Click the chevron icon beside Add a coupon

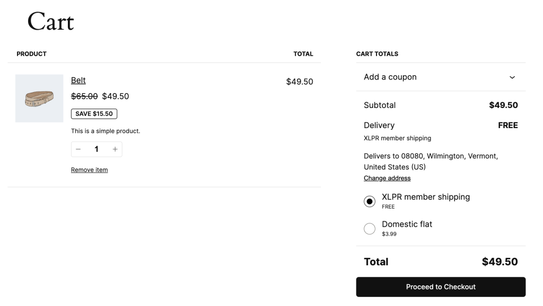[x=512, y=77]
